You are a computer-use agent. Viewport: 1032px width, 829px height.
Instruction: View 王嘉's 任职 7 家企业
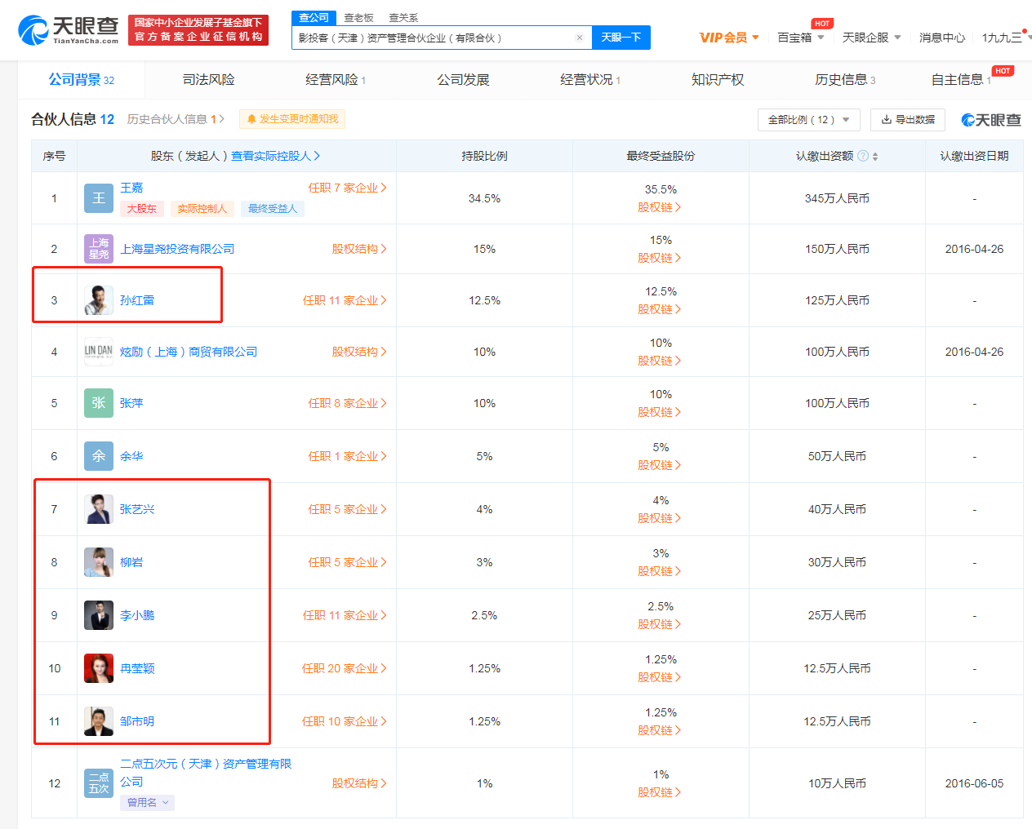pyautogui.click(x=347, y=188)
